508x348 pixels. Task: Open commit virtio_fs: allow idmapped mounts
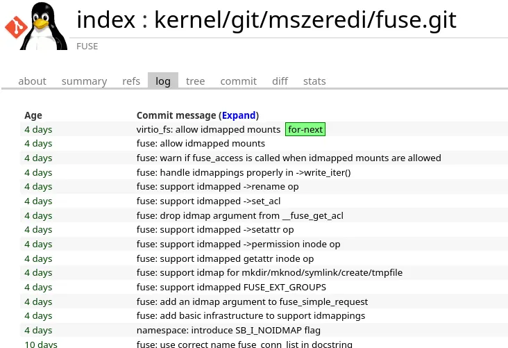208,129
